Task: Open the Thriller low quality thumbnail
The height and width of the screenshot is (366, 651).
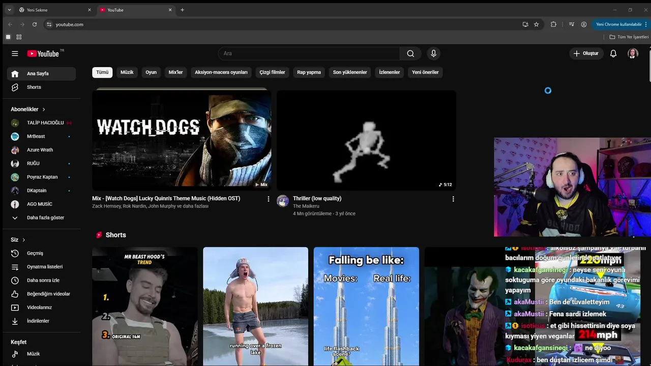Action: point(366,140)
